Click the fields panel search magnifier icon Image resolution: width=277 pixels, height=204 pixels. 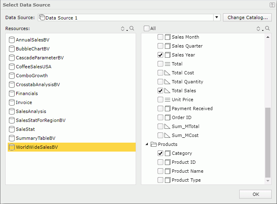click(268, 28)
